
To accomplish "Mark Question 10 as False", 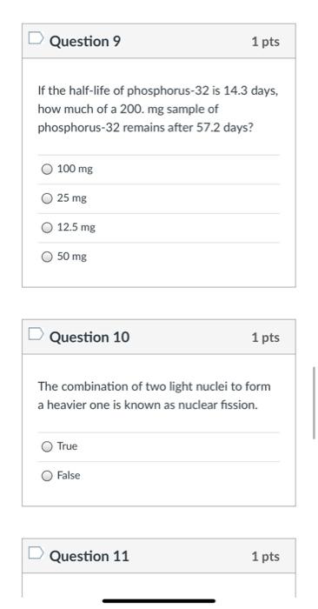I will [x=47, y=476].
